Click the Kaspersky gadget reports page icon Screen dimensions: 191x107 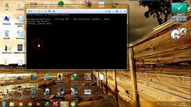181,19
